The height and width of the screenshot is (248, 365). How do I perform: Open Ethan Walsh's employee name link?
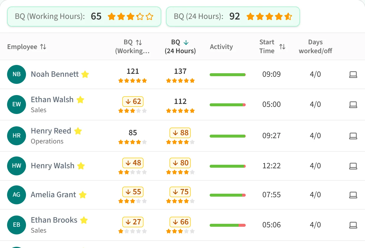click(x=52, y=99)
